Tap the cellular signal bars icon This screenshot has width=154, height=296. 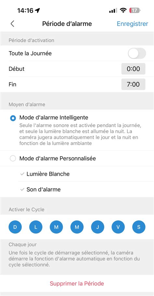coord(113,10)
